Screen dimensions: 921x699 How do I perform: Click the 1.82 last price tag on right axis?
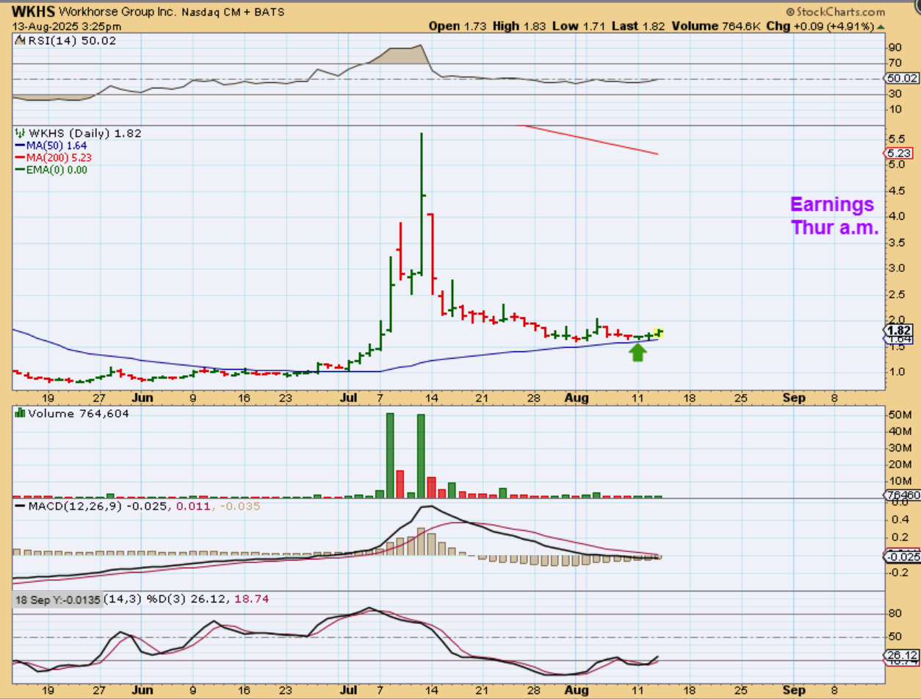pyautogui.click(x=899, y=330)
